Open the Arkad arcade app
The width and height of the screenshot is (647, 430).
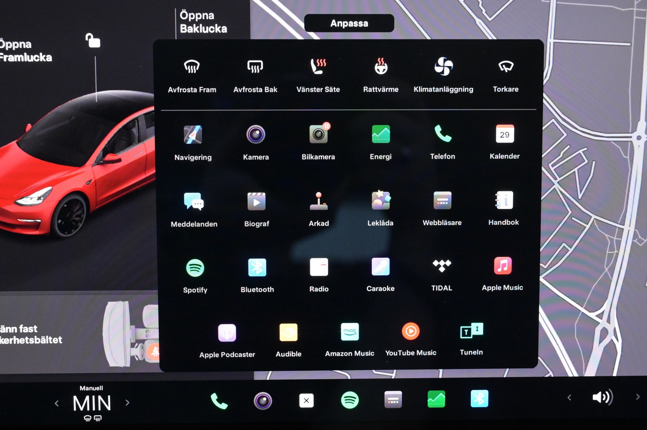coord(318,209)
